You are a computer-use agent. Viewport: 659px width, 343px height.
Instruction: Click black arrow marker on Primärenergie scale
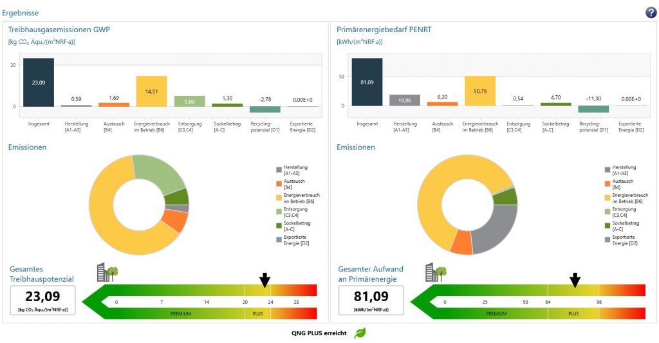coord(575,280)
